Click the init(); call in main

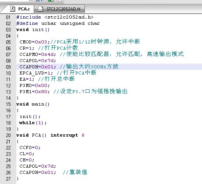[30, 116]
